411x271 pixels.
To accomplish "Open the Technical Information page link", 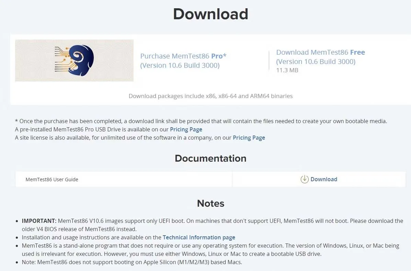I will (199, 237).
